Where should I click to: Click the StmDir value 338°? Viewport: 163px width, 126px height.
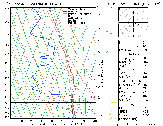[x=146, y=115]
